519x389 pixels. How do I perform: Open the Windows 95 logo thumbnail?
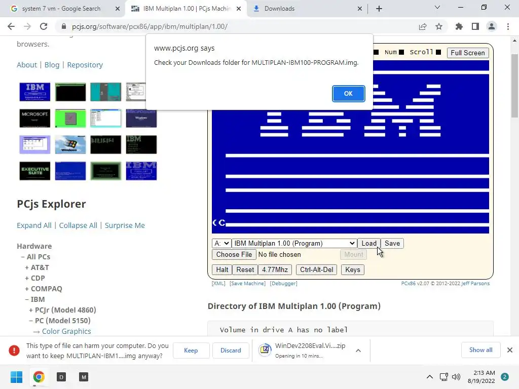click(x=70, y=144)
